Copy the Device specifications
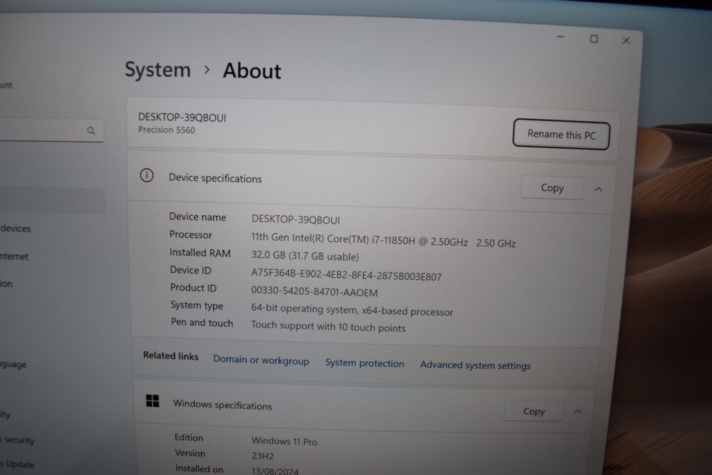The width and height of the screenshot is (712, 475). tap(553, 187)
